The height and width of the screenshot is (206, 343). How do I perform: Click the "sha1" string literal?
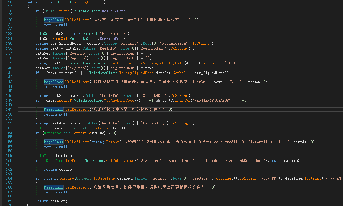point(231,63)
